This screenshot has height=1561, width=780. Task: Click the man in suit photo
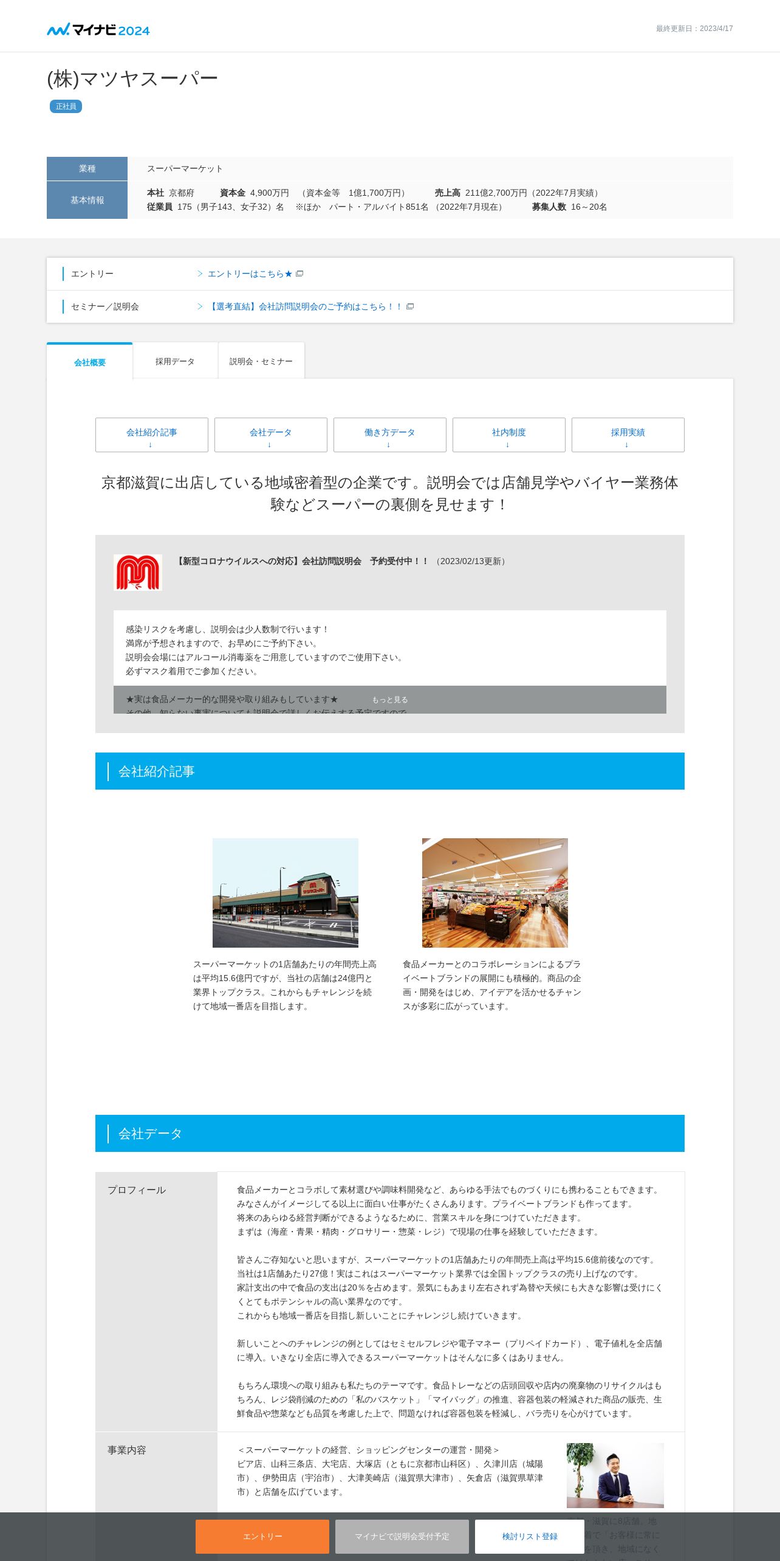coord(615,1475)
